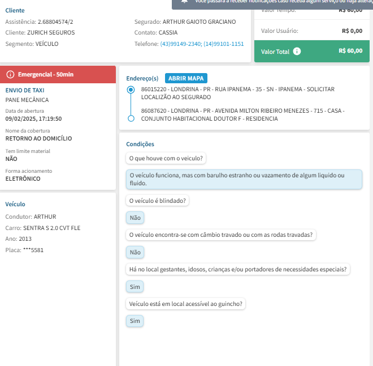373x366 pixels.
Task: Click question 'O veículo é blindado?'
Action: point(157,201)
